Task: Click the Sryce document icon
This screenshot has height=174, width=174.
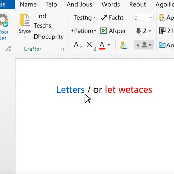Action: pyautogui.click(x=25, y=20)
